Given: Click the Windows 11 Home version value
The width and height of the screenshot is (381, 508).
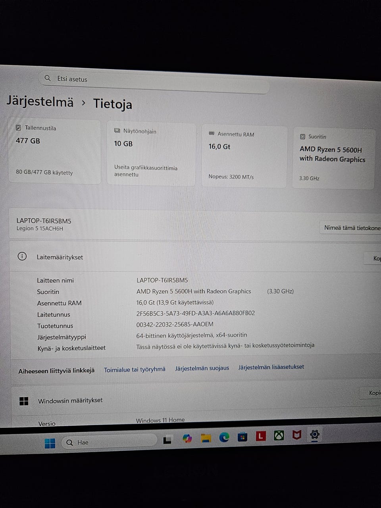Looking at the screenshot, I should [160, 420].
